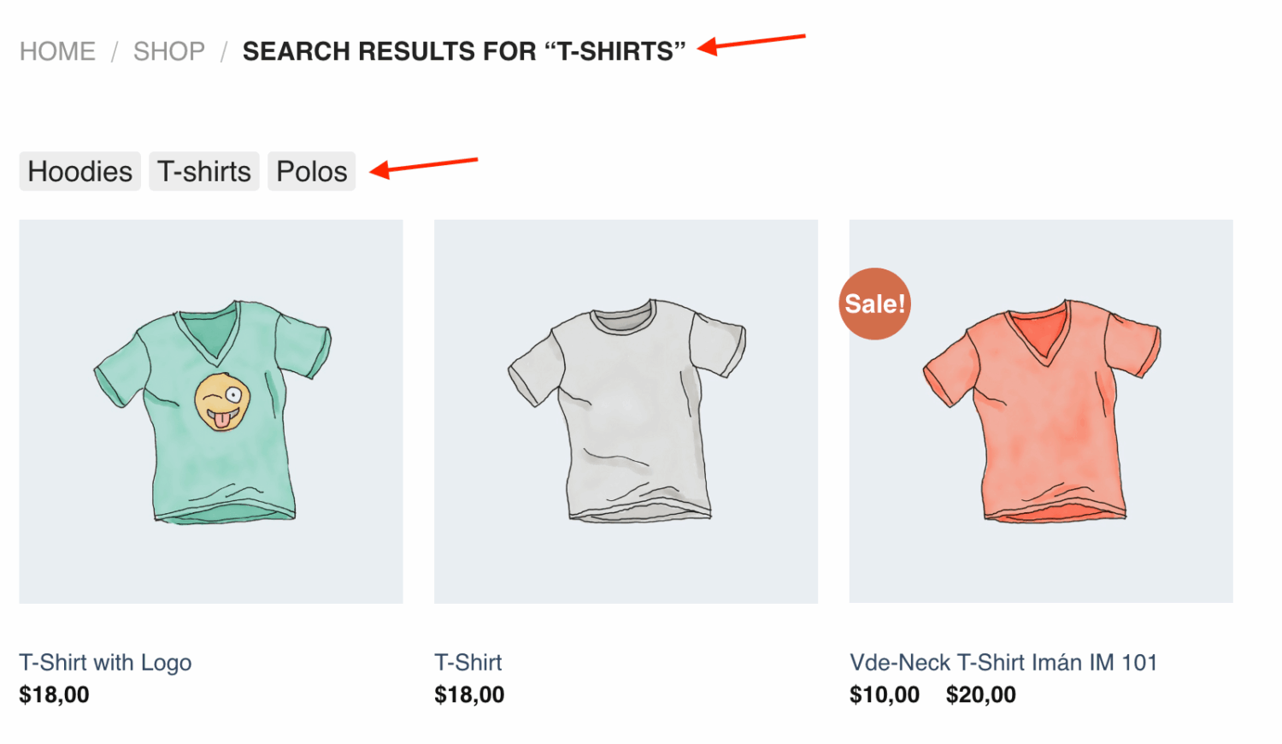Select the breadcrumb item for T-shirts search results

463,50
